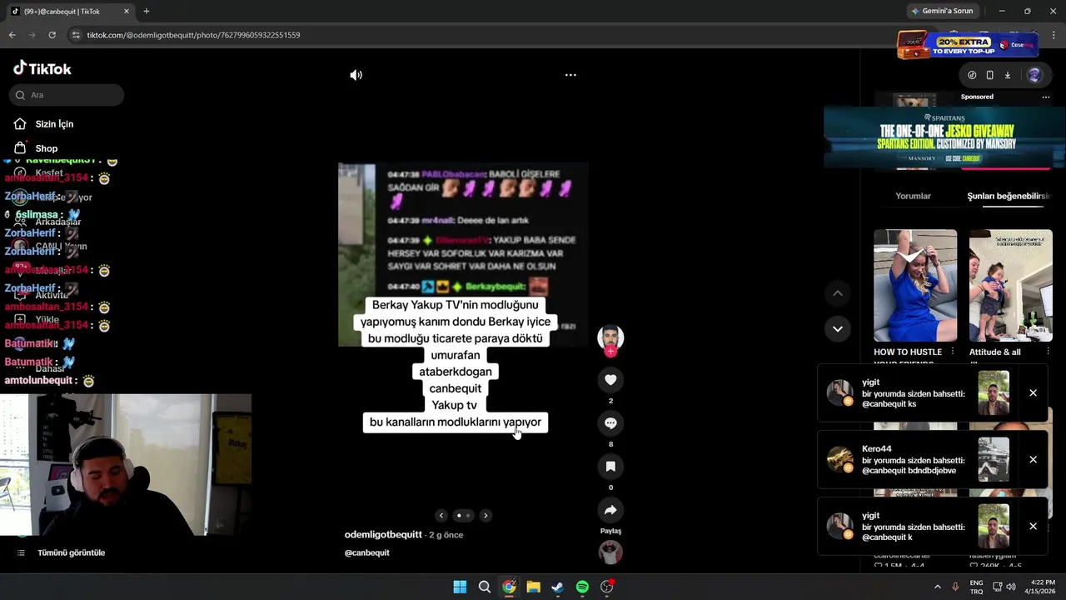Viewport: 1066px width, 600px height.
Task: Click the photo slideshow dots indicator
Action: (463, 516)
